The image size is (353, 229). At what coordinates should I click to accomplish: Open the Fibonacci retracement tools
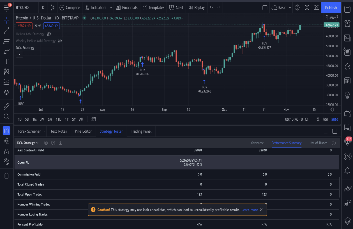click(6, 41)
